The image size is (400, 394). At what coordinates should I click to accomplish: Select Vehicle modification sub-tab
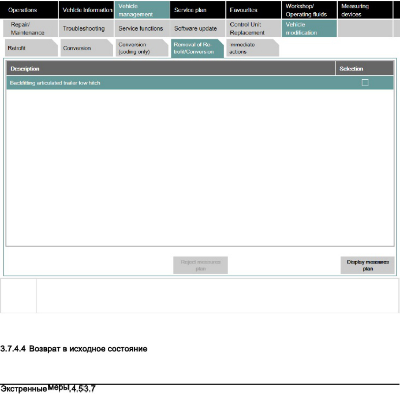click(x=309, y=29)
